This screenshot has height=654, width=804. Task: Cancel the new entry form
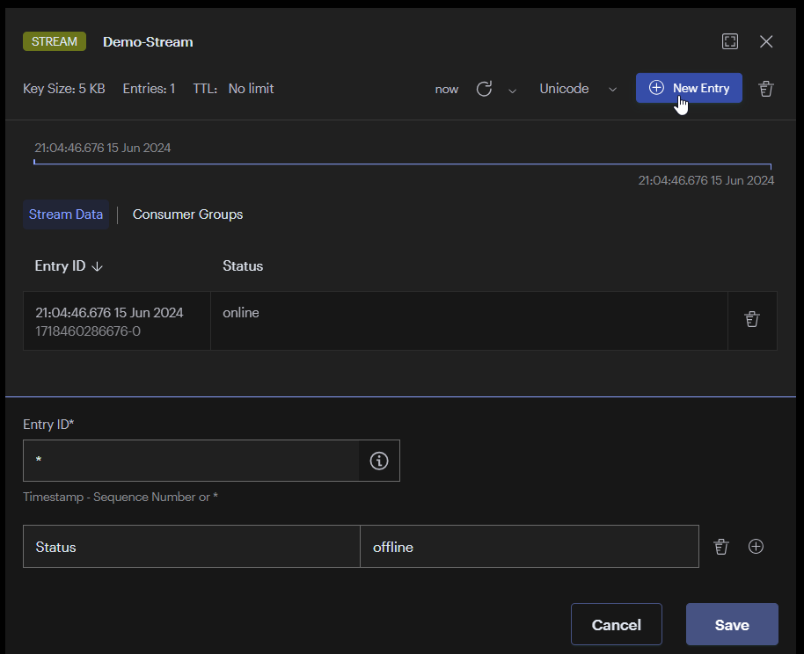tap(616, 625)
